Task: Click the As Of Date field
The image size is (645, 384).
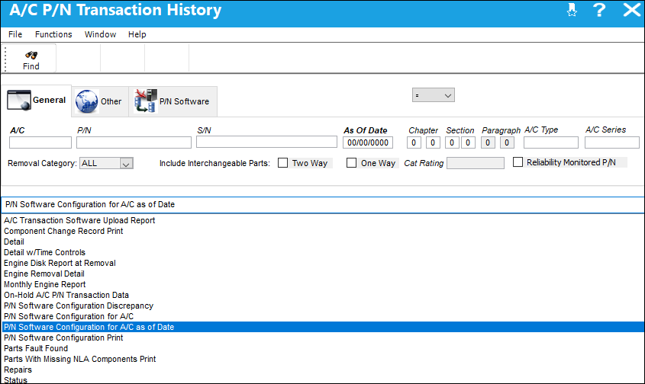Action: pyautogui.click(x=368, y=142)
